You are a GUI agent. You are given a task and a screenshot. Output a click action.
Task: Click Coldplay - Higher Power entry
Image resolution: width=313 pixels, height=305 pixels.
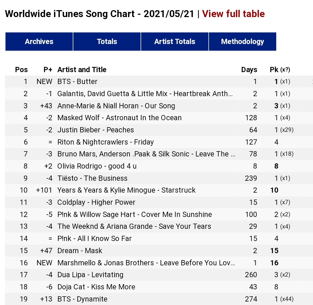96,202
